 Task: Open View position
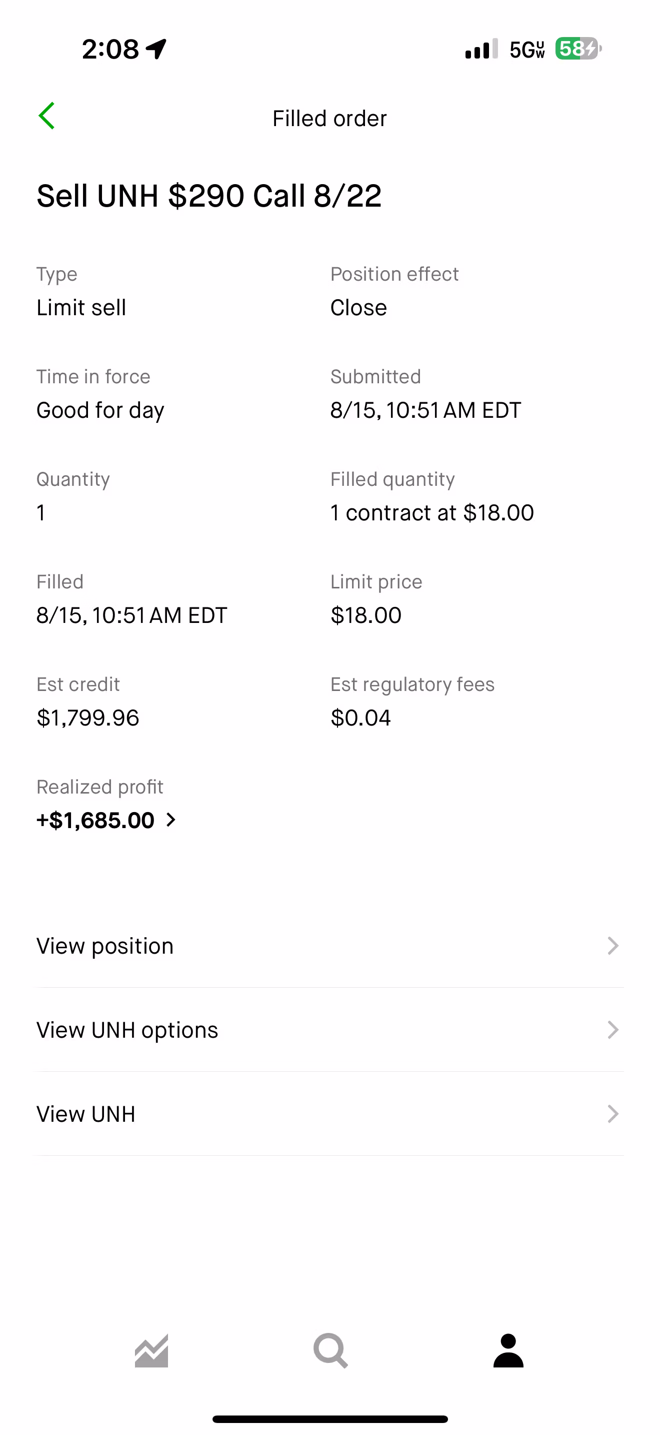coord(105,946)
